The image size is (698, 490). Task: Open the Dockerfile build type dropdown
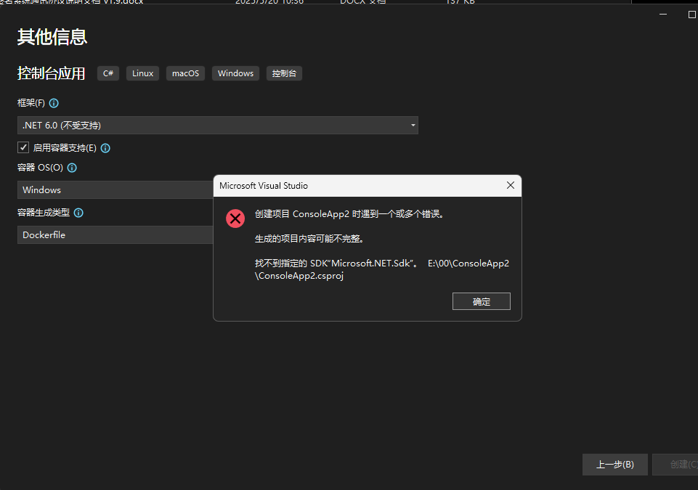(x=115, y=234)
